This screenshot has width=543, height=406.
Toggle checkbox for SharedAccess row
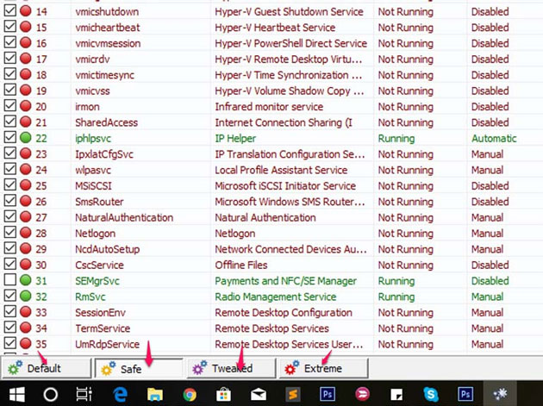pos(10,122)
